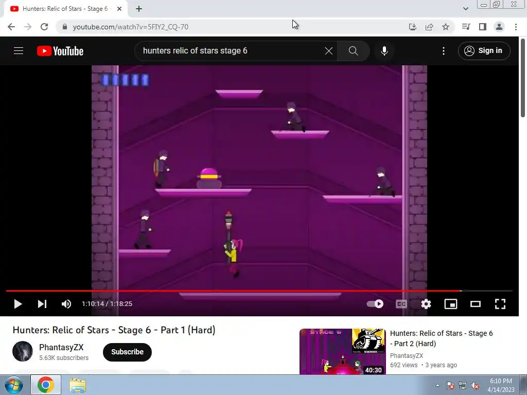
Task: Open Windows Start menu
Action: click(x=13, y=385)
